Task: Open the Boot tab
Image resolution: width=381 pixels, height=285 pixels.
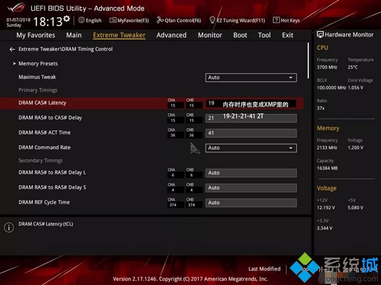Action: coord(240,35)
